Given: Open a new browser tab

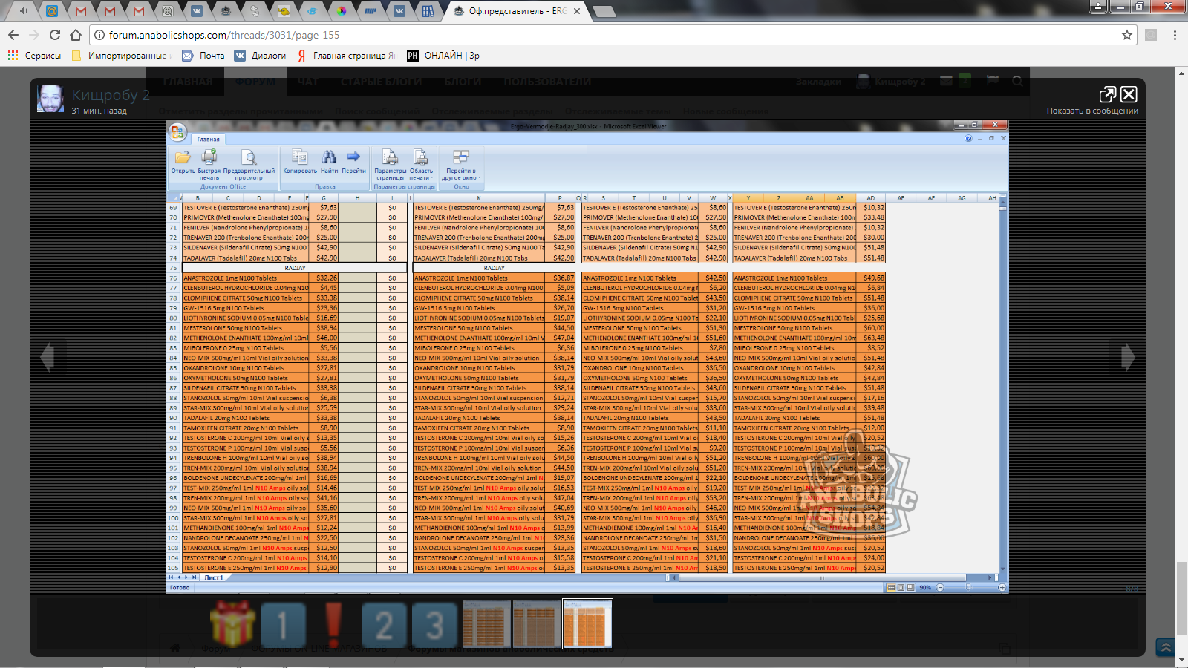Looking at the screenshot, I should click(604, 11).
